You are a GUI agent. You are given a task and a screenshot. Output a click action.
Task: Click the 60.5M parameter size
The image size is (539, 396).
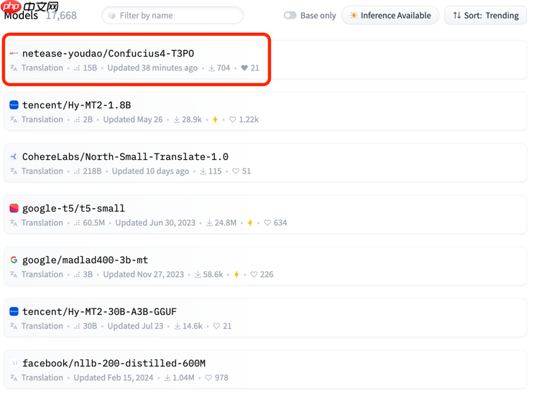[94, 222]
